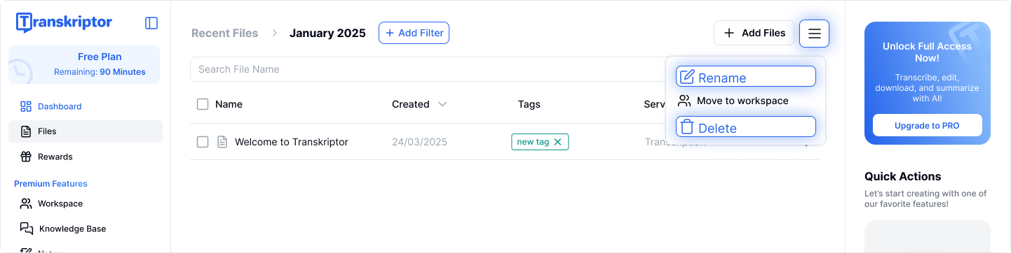Click the Workspace people icon
1011x253 pixels.
pos(26,203)
